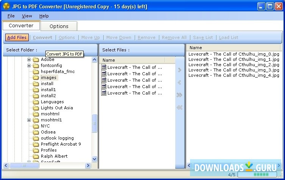Click the folder tree horizontal scroll right arrow
The image size is (285, 180).
88,166
